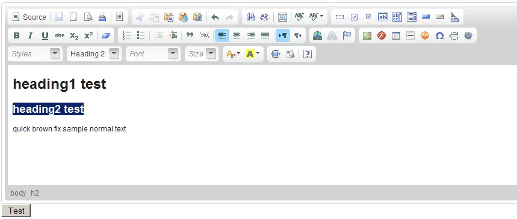Center align the text
517x219 pixels.
pyautogui.click(x=237, y=35)
